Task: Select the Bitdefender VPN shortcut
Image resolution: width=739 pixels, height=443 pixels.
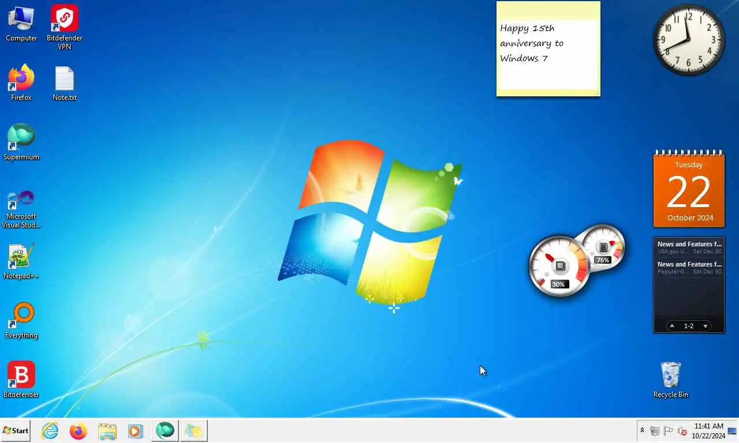Action: click(x=64, y=27)
